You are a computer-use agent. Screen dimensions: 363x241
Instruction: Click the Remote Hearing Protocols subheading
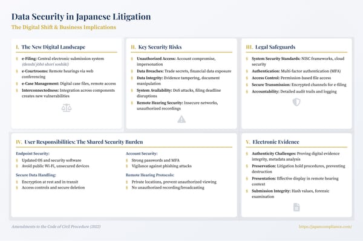tap(150, 175)
